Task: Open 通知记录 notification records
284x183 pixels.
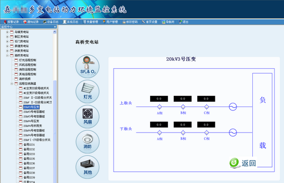Action: pos(31,22)
